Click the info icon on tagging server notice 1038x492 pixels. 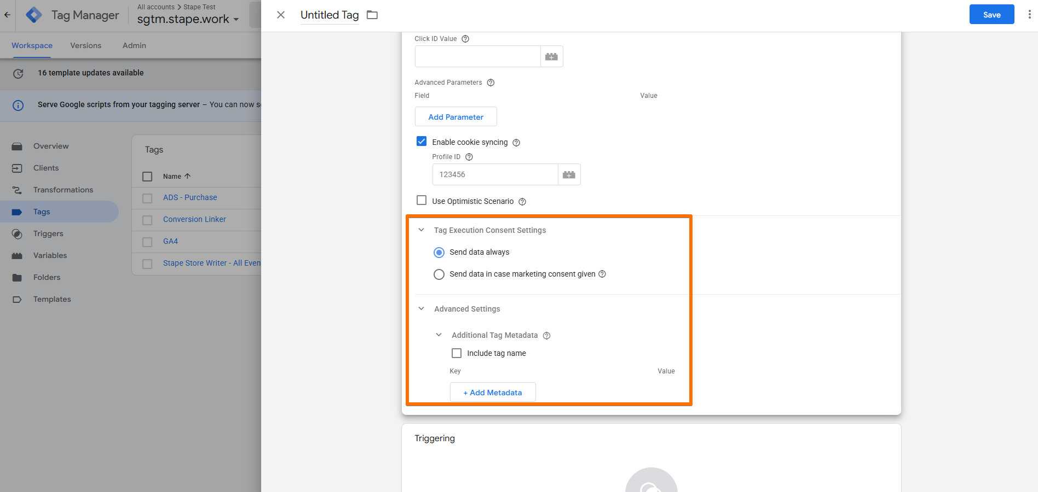[x=18, y=106]
